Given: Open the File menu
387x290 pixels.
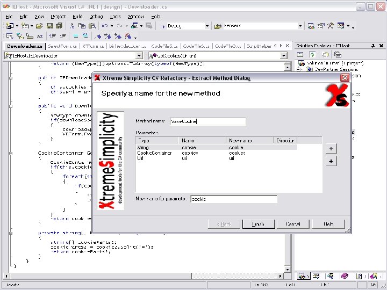Looking at the screenshot, I should pyautogui.click(x=9, y=17).
